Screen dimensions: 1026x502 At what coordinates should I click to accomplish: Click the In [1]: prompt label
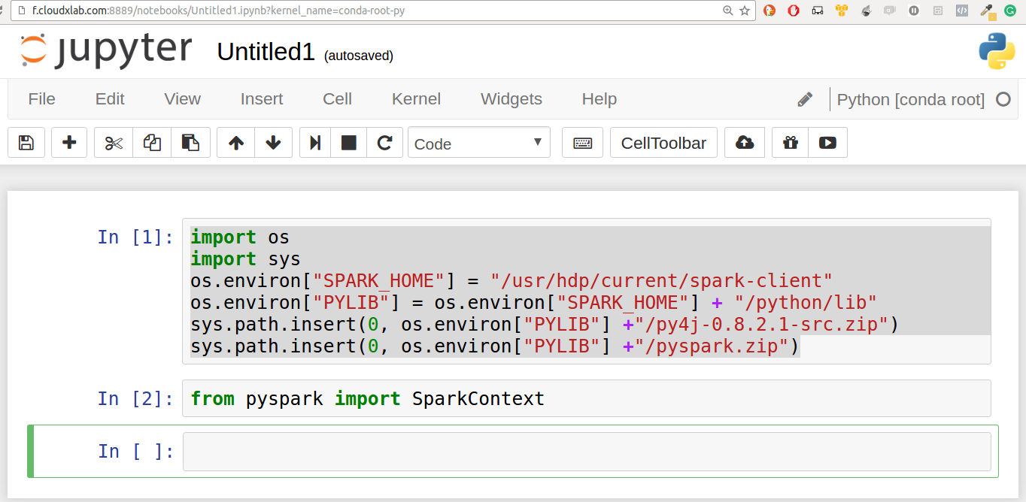coord(135,237)
